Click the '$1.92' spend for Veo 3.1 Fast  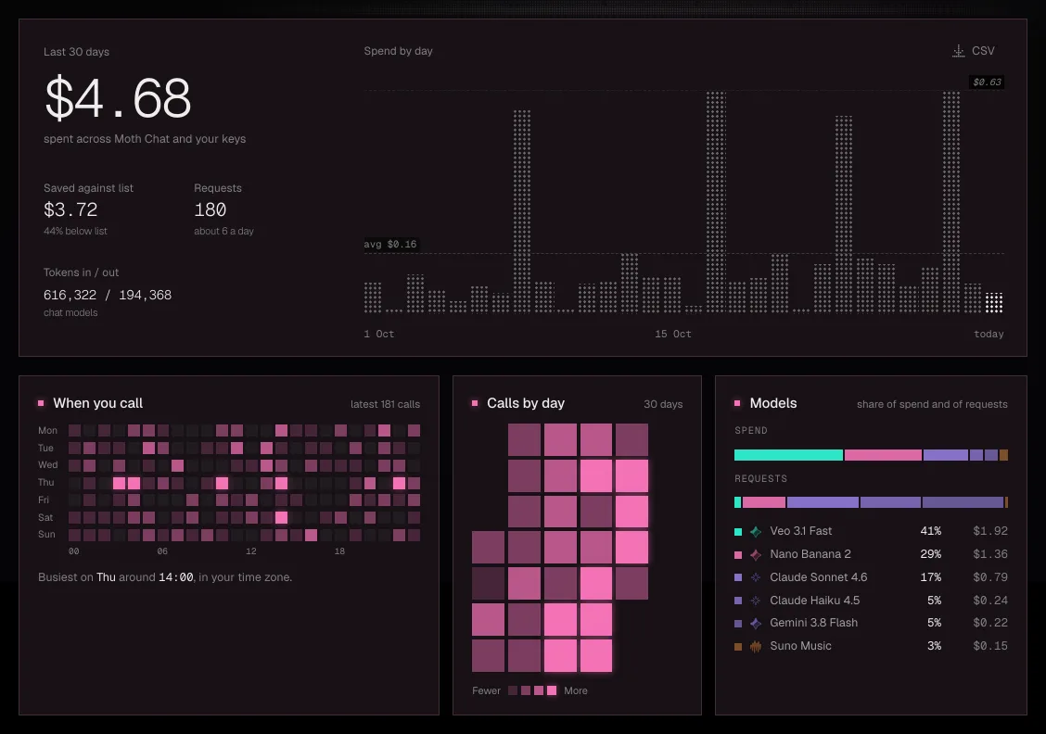pos(990,531)
